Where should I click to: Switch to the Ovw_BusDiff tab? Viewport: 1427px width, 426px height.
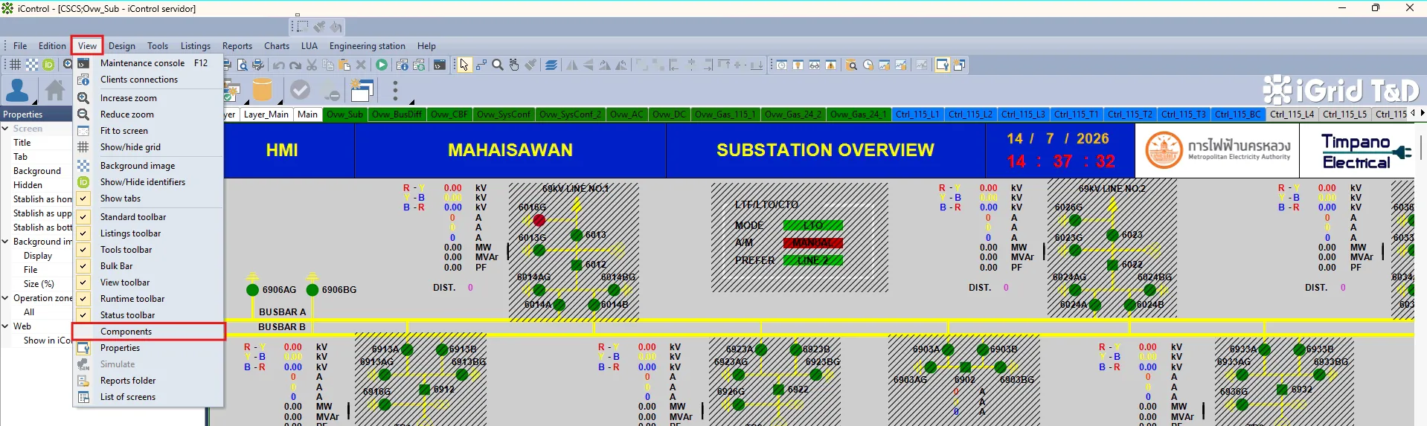397,114
